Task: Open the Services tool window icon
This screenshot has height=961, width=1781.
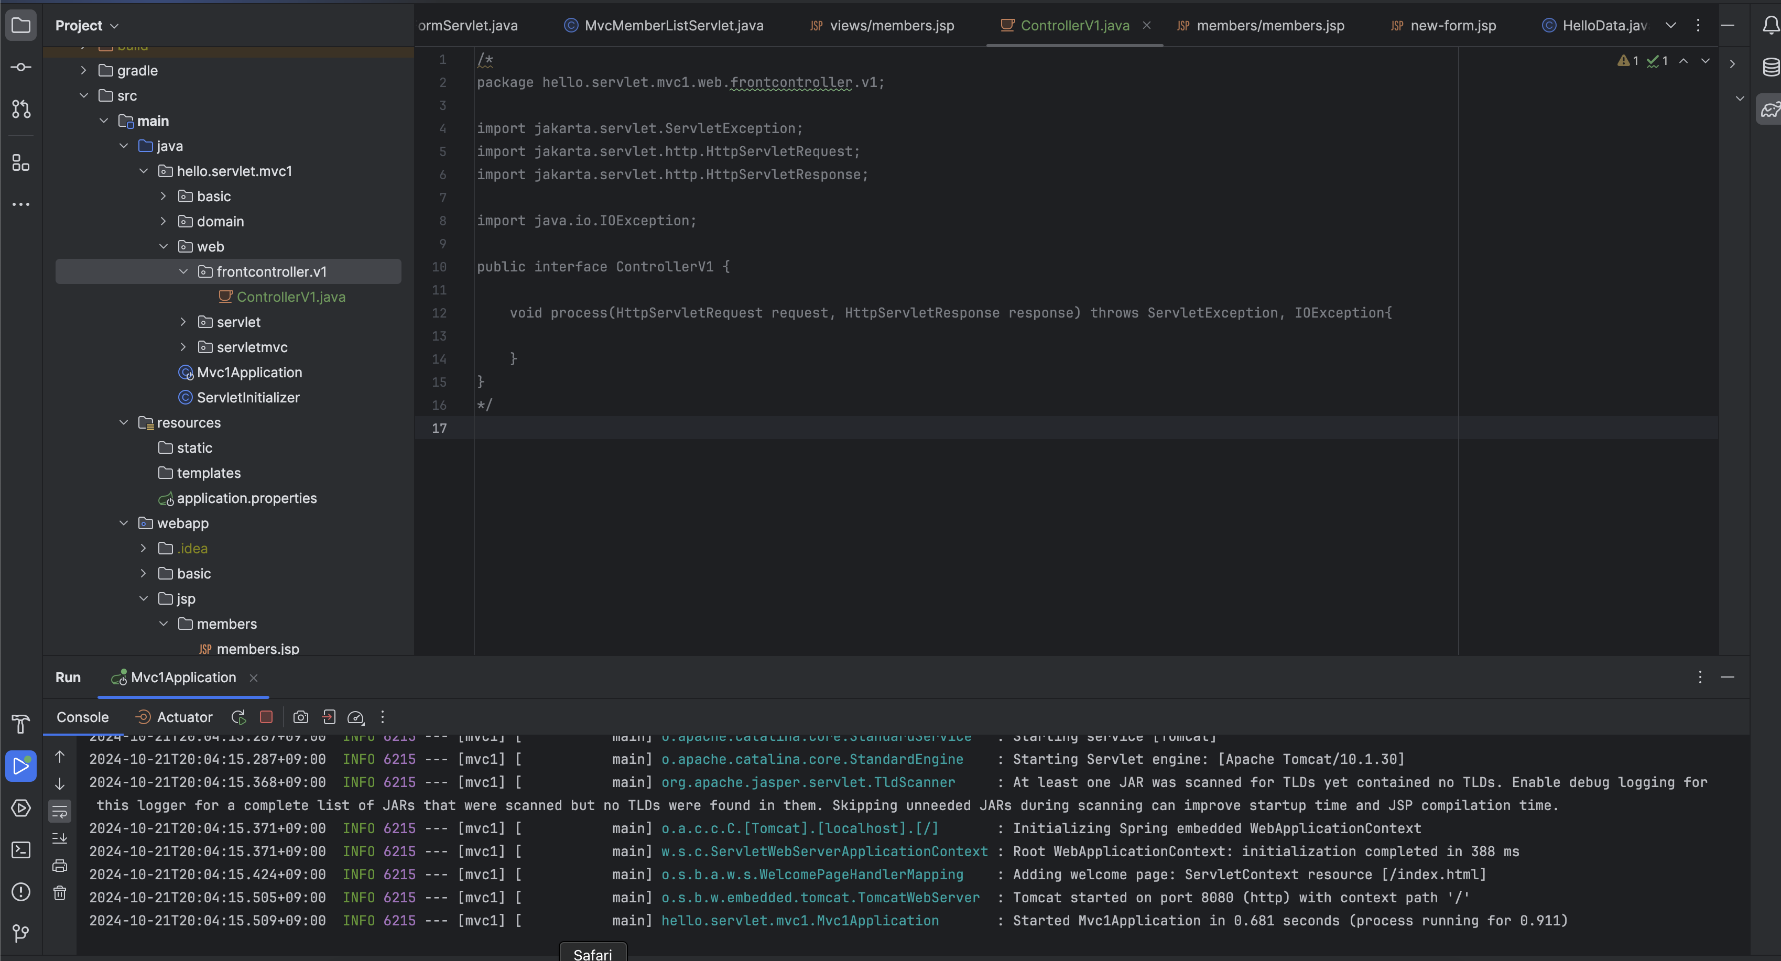Action: click(21, 808)
